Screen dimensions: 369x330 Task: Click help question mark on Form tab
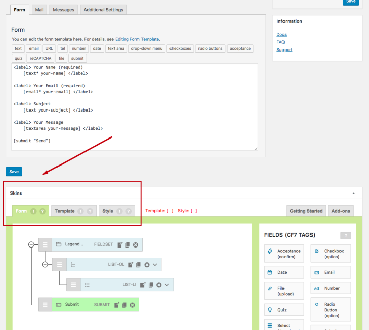pyautogui.click(x=42, y=211)
